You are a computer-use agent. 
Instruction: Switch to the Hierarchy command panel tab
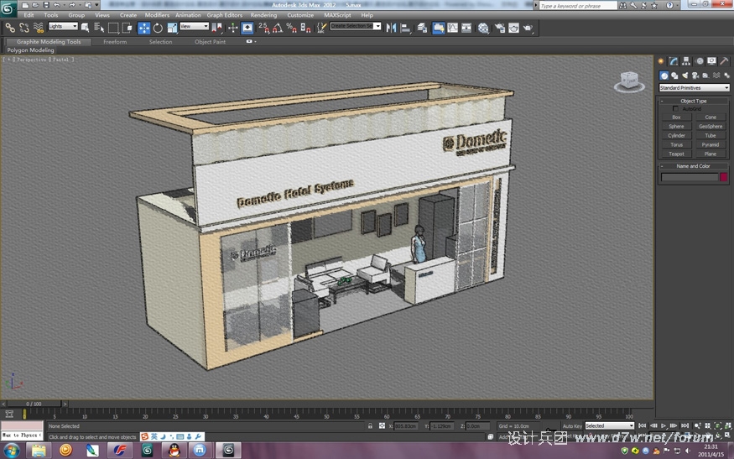click(x=686, y=61)
